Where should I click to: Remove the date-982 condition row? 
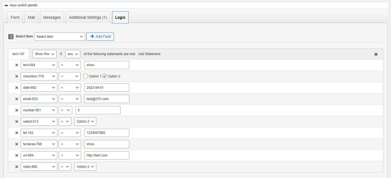[x=17, y=88]
